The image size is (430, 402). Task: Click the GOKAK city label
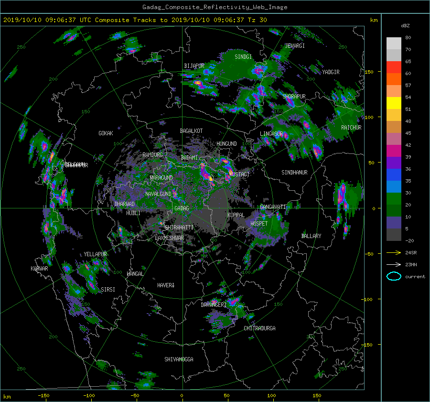click(106, 133)
